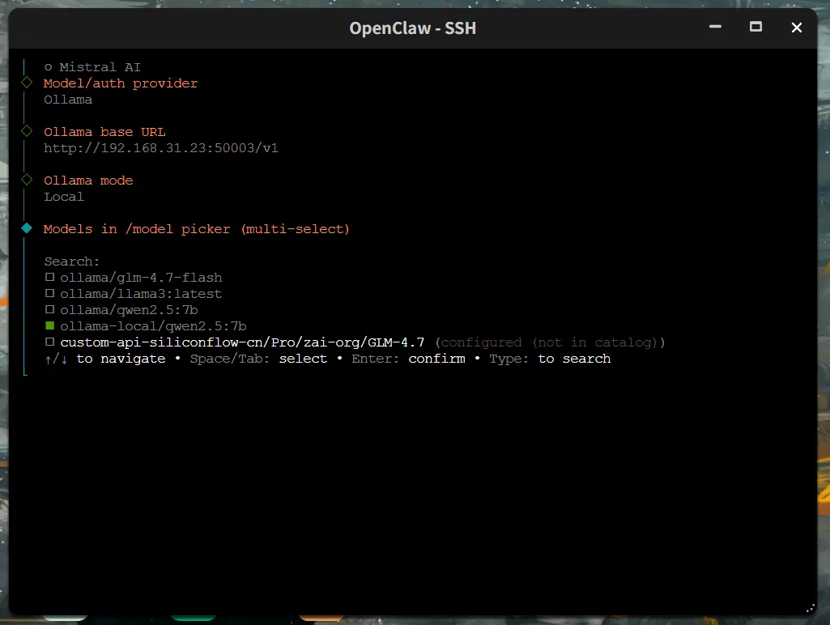Click the Local mode value
Viewport: 830px width, 625px height.
(63, 197)
